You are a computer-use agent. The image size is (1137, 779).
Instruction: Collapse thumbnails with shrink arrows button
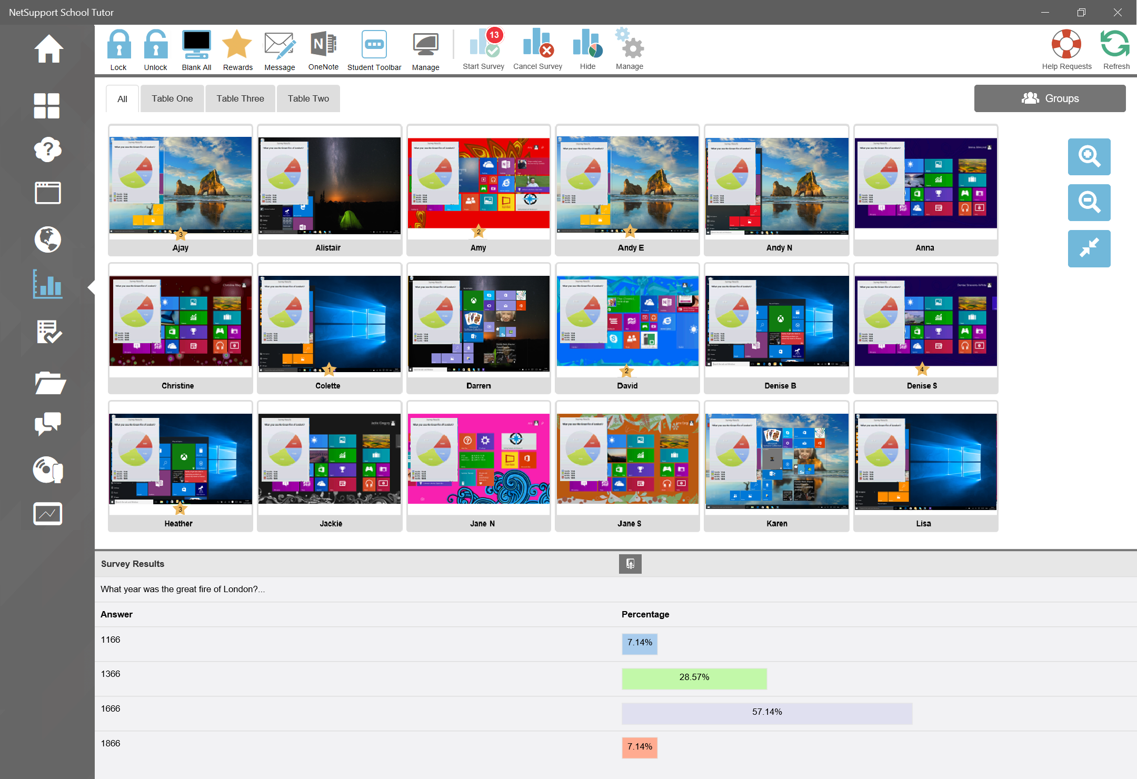click(x=1089, y=248)
